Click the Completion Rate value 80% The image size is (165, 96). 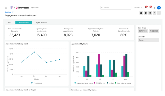(x=124, y=35)
